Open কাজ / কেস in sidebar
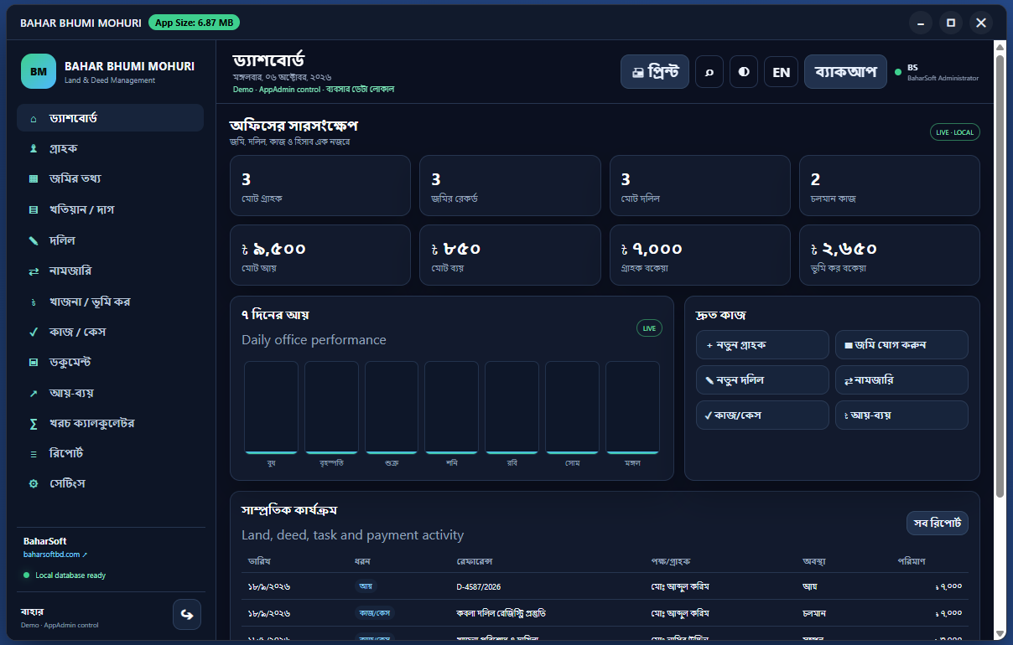Viewport: 1013px width, 645px height. tap(110, 332)
